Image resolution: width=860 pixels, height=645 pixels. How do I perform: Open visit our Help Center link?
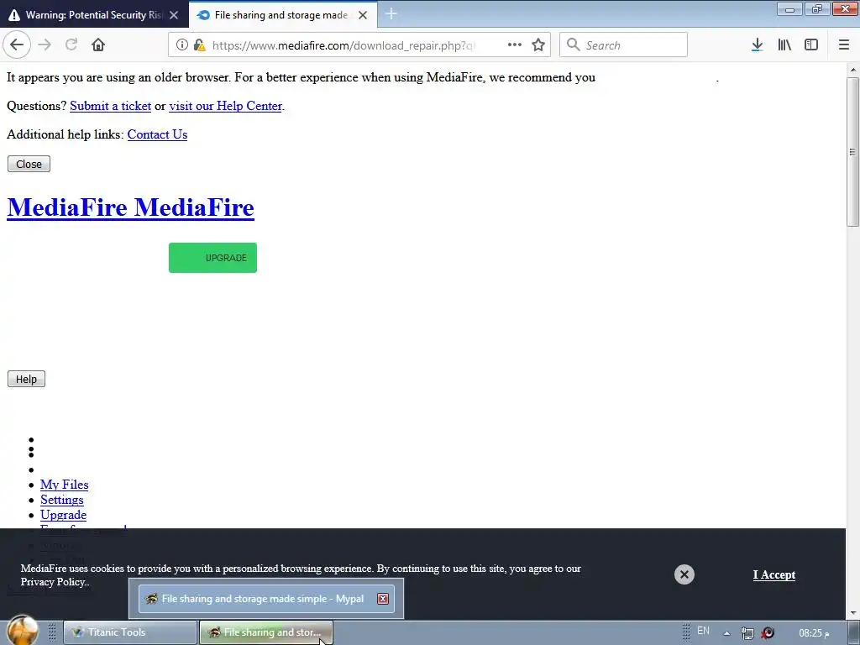click(225, 106)
